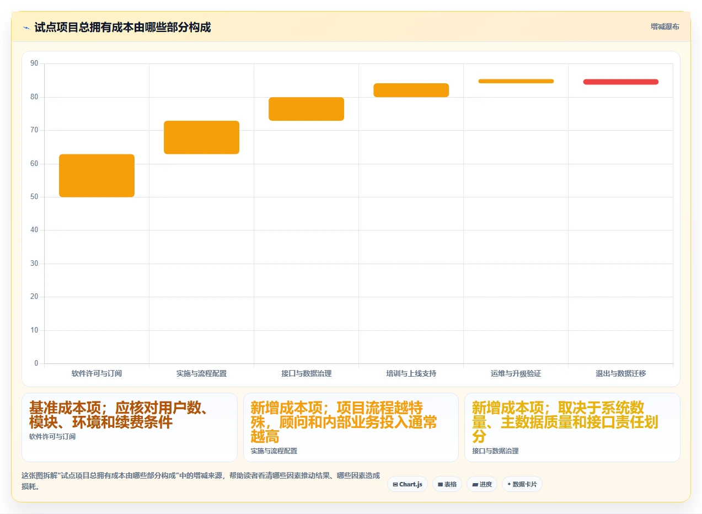702x514 pixels.
Task: Click the 运维与升级验证 x-axis label
Action: click(x=516, y=373)
